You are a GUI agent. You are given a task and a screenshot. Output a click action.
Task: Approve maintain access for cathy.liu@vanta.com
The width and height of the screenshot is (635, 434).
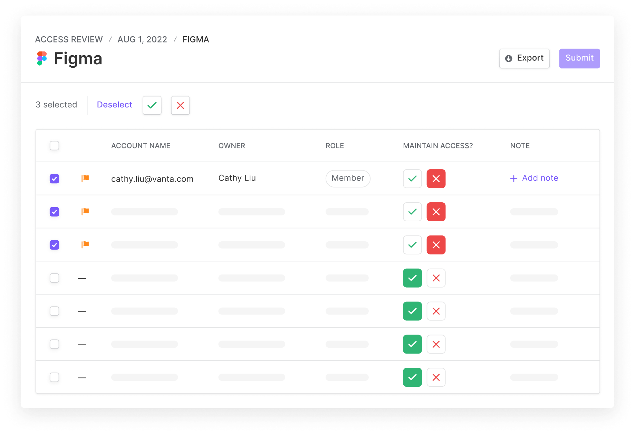coord(412,179)
